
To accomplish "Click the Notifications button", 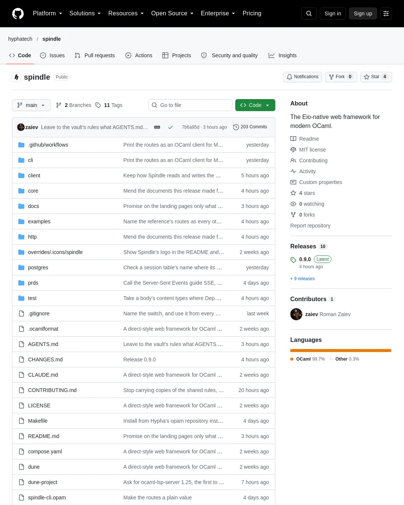I will click(x=303, y=77).
